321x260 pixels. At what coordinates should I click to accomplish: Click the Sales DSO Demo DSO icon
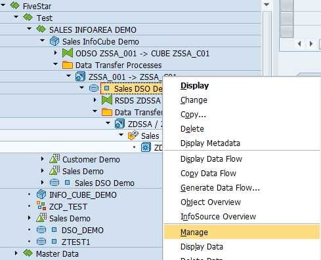[54, 183]
